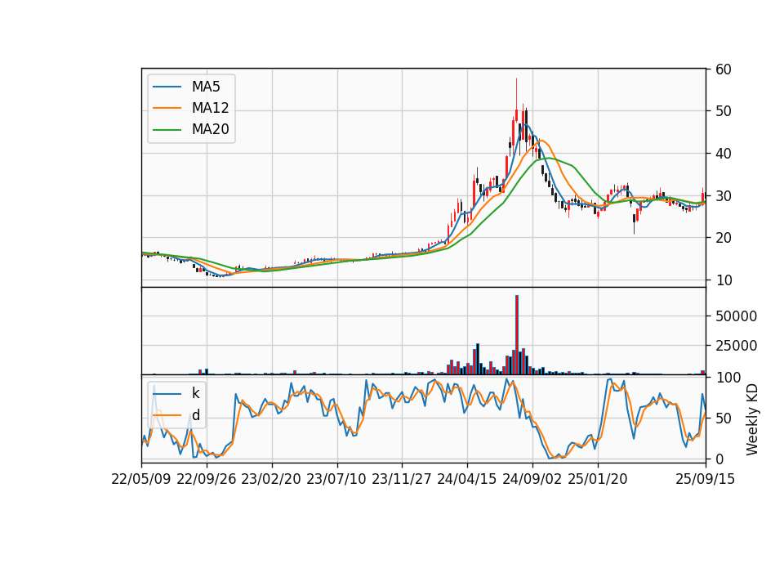Click the MA20 legend label
Viewport: 784px width, 564px height.
(210, 129)
